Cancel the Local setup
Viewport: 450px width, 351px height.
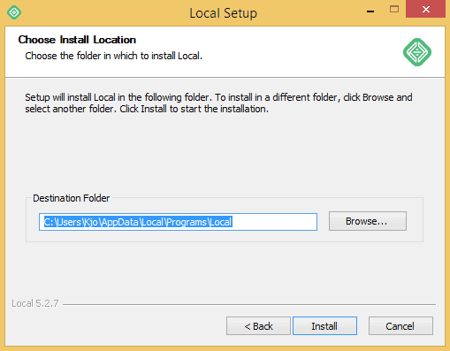point(400,325)
